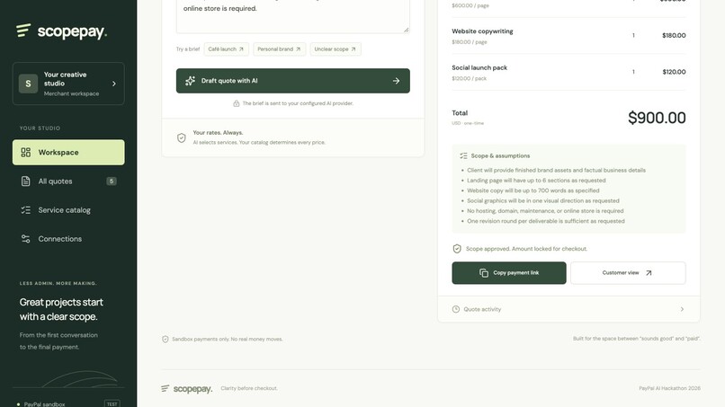The width and height of the screenshot is (725, 407).
Task: Click the Unclear scope arrow icon
Action: 354,49
